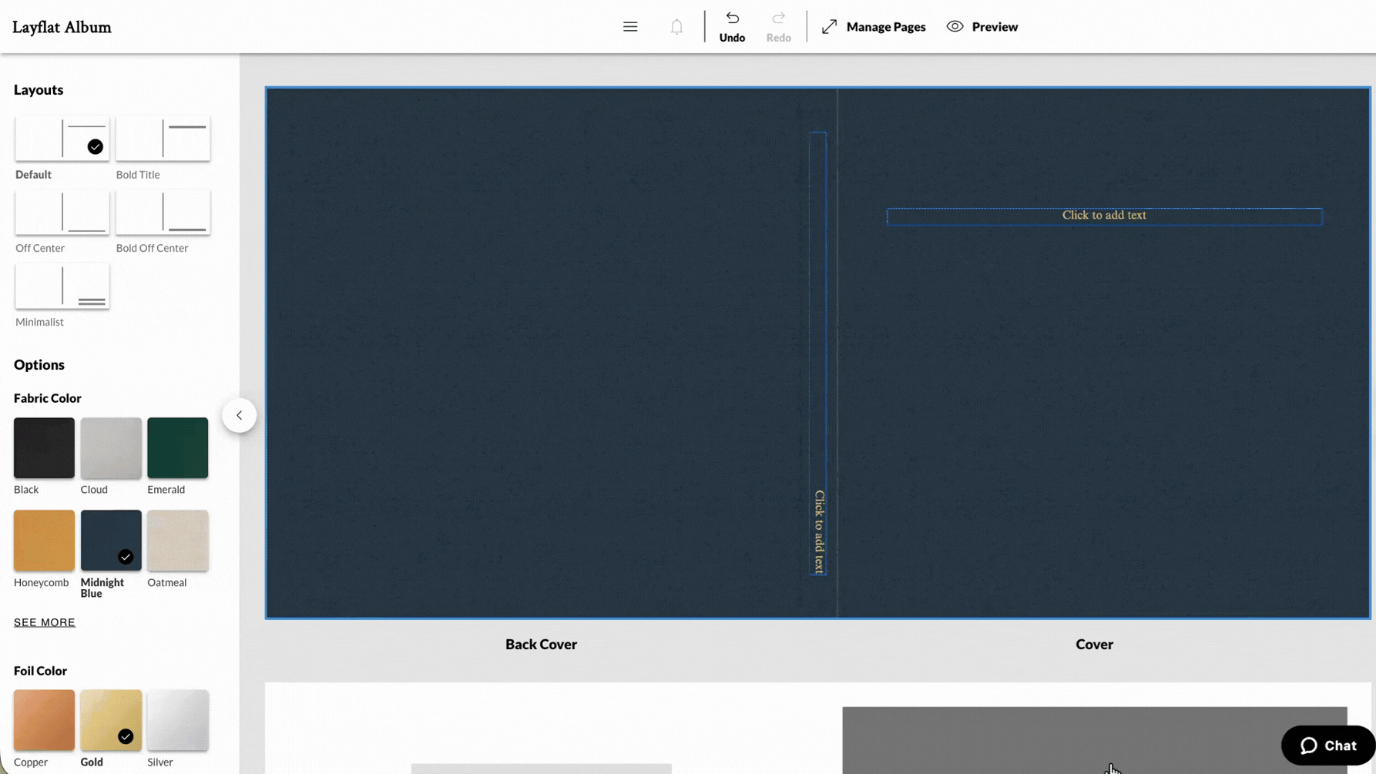This screenshot has width=1376, height=774.
Task: Select the Off Center layout
Action: [x=62, y=212]
